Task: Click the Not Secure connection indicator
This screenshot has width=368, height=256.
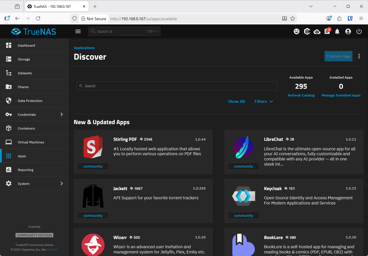Action: [94, 18]
